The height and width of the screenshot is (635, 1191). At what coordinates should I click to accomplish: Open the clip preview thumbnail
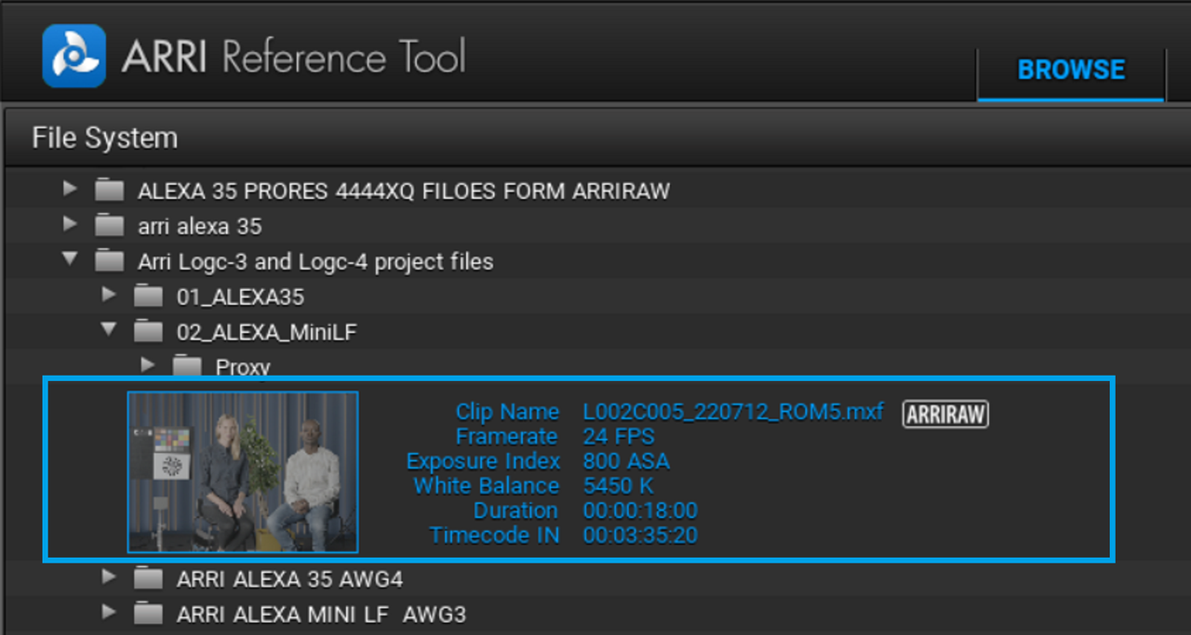point(243,472)
